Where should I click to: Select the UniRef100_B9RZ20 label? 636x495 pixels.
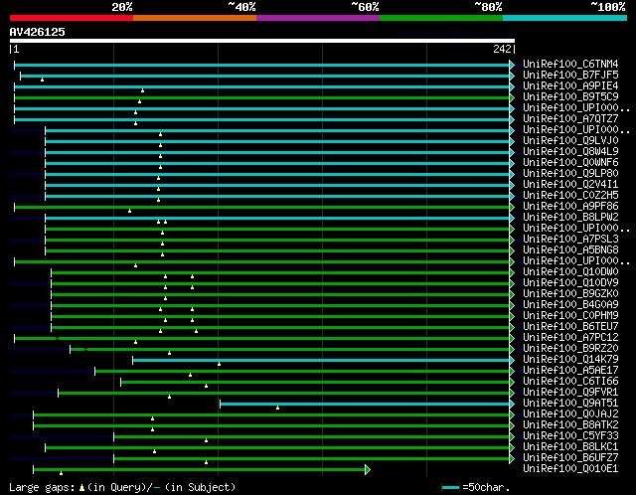pyautogui.click(x=570, y=349)
